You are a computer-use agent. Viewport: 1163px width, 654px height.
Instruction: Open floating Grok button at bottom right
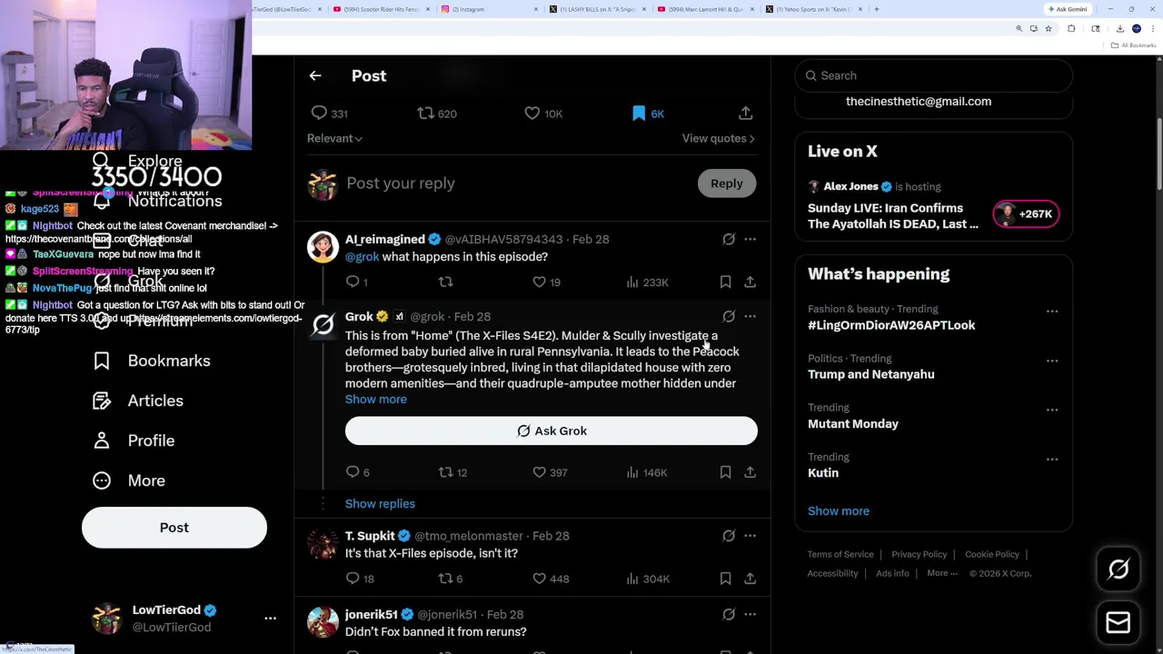pyautogui.click(x=1118, y=570)
